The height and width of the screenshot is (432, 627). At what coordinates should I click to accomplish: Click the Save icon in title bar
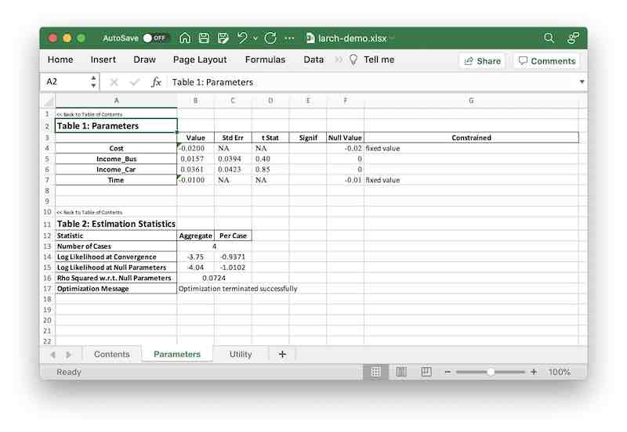click(x=204, y=38)
